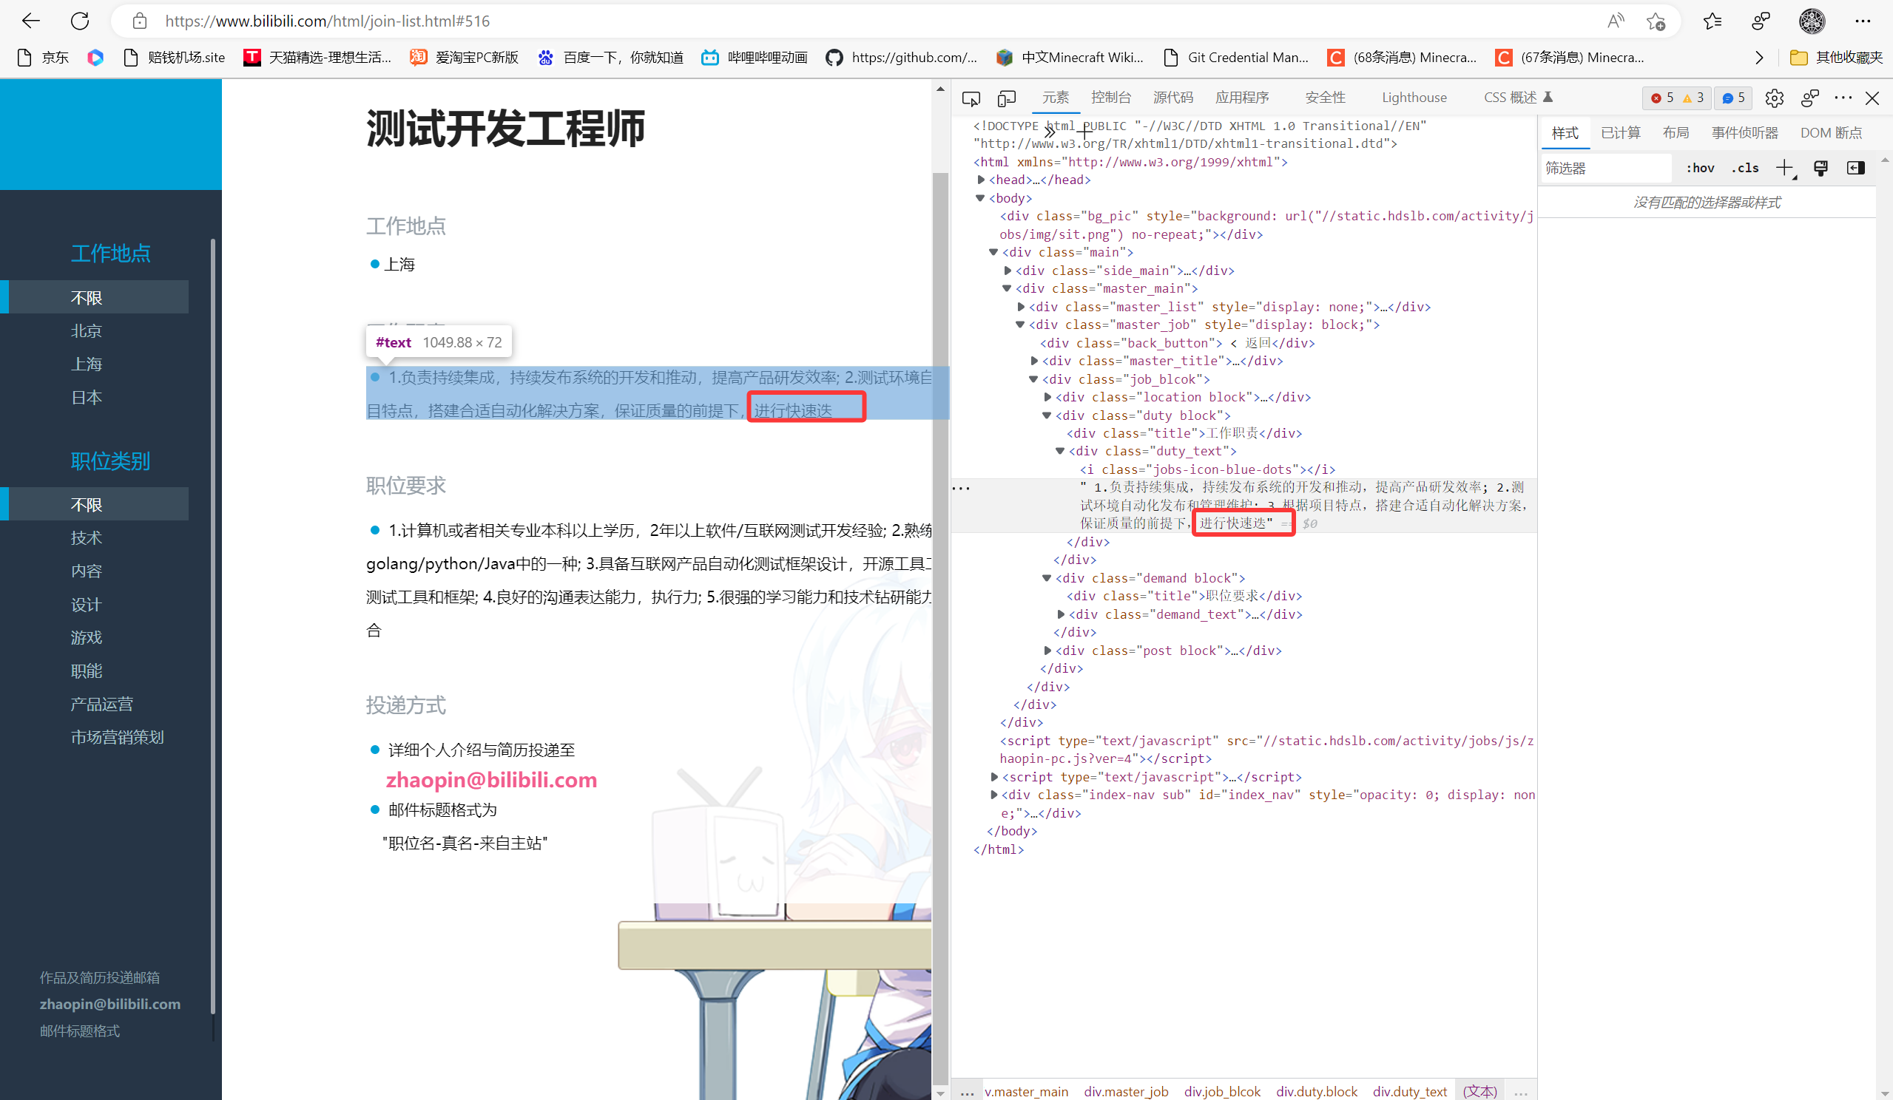The image size is (1893, 1100).
Task: Open the DevTools feedback icon
Action: [x=1810, y=98]
